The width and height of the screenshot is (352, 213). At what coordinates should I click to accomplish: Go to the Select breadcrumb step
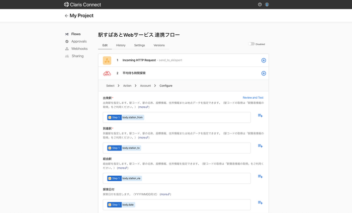point(110,86)
